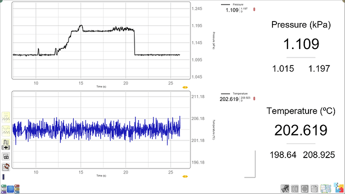Click the Pressure legend line sample
Viewport: 345px width, 194px height.
tap(225, 4)
